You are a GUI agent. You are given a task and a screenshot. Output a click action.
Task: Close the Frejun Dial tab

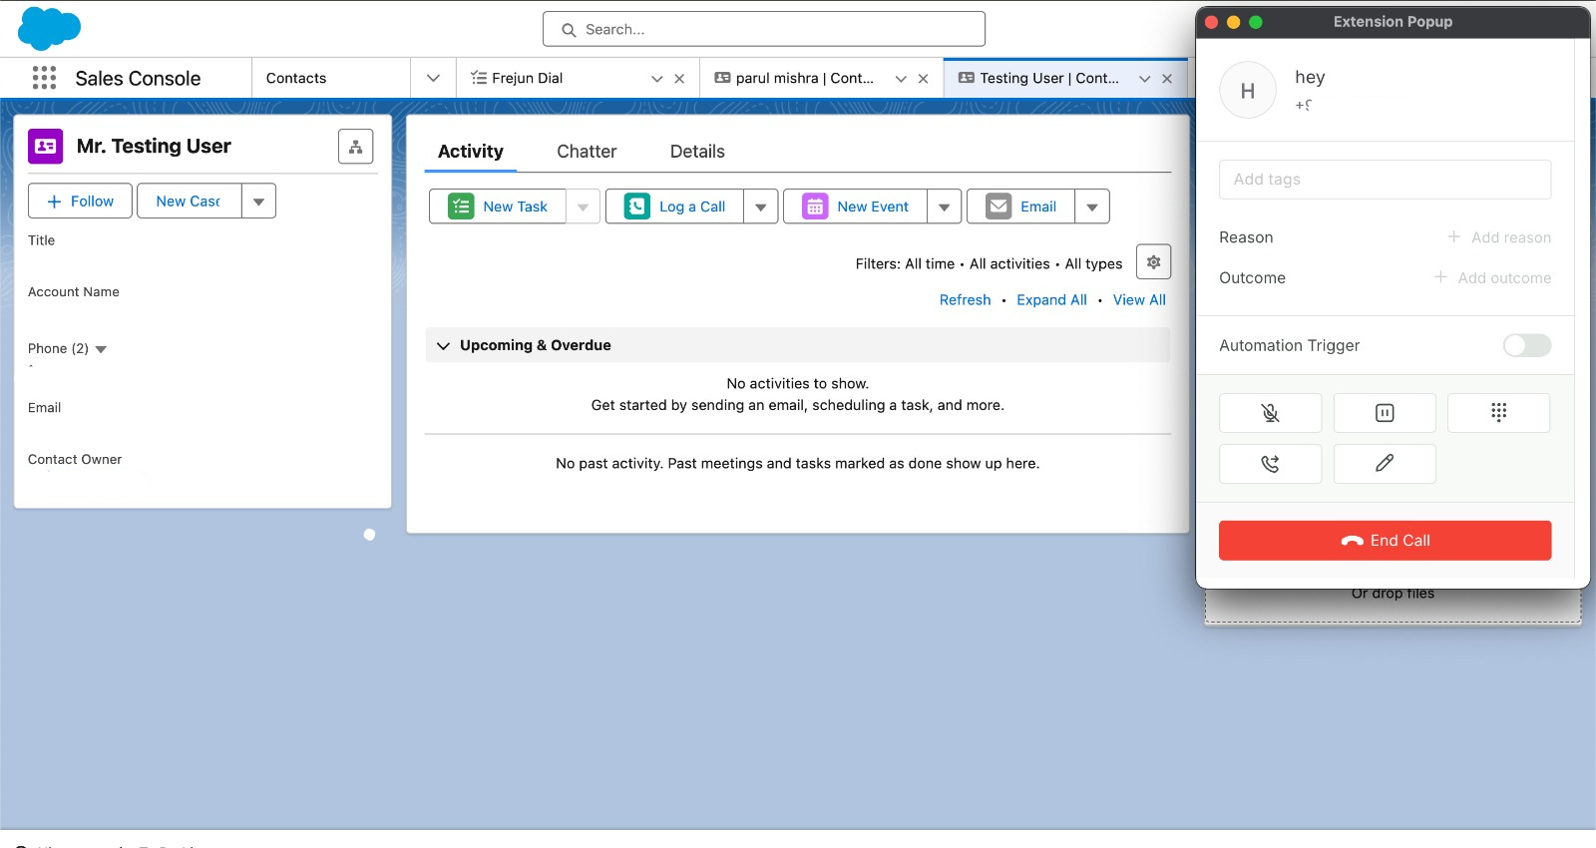click(679, 79)
